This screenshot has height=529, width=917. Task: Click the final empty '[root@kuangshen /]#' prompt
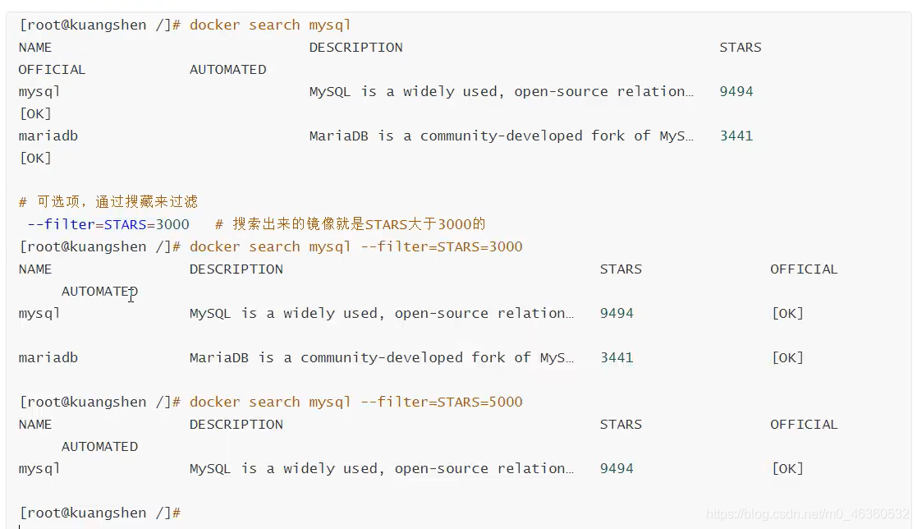point(100,513)
